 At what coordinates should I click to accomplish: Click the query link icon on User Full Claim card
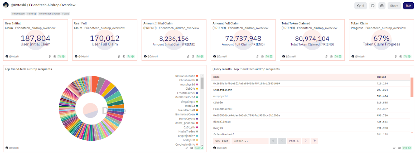click(119, 56)
